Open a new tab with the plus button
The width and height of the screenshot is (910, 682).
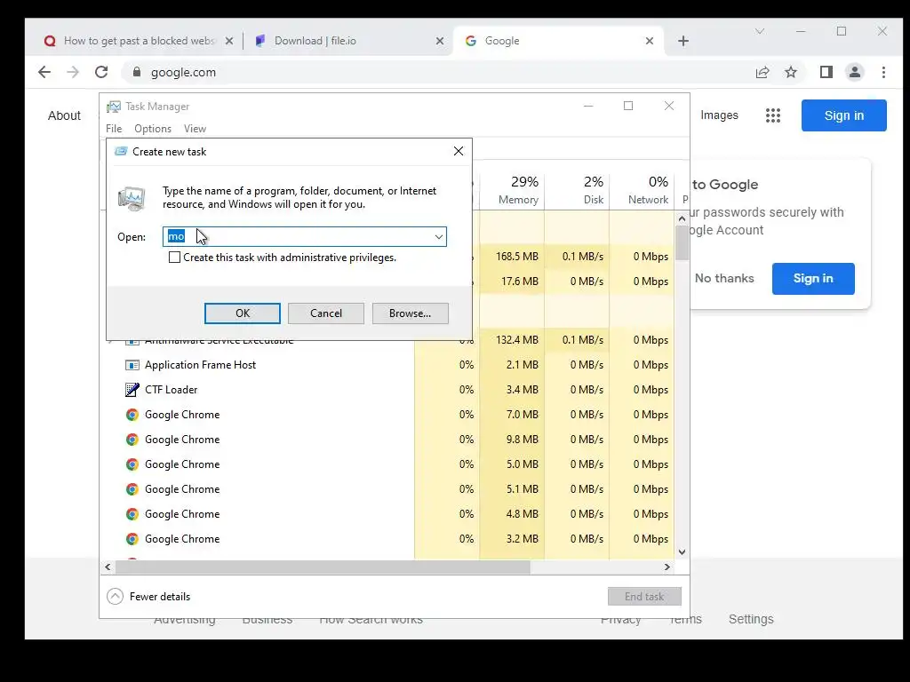[683, 41]
